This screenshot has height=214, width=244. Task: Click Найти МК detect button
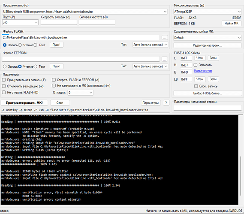[232, 23]
